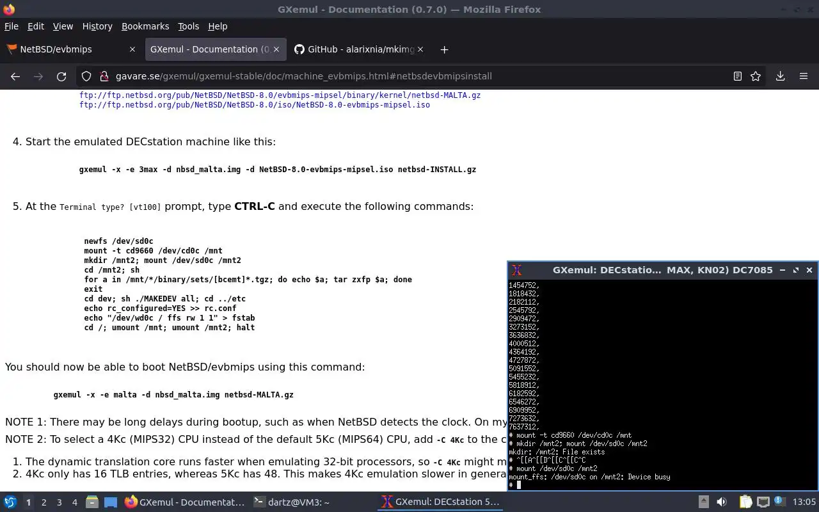Click the 13:05 panel clock

click(804, 502)
